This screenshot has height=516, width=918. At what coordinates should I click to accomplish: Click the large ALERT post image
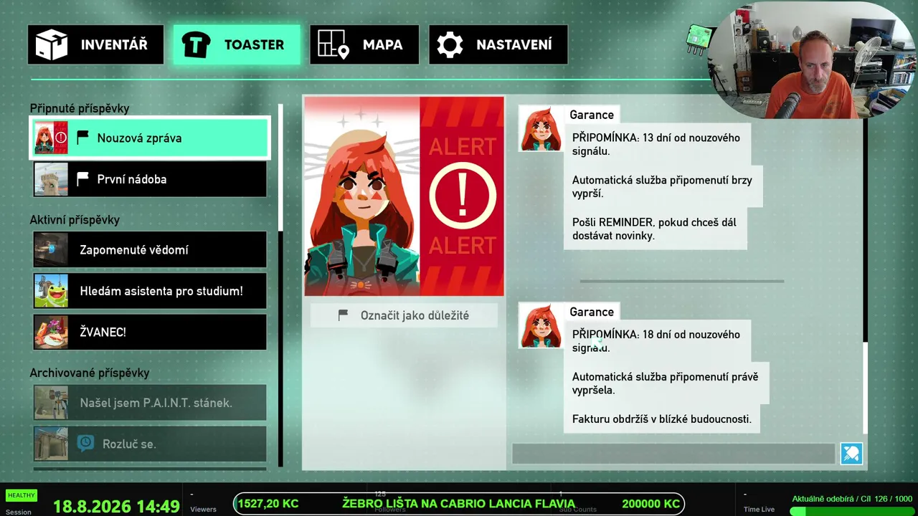(404, 196)
